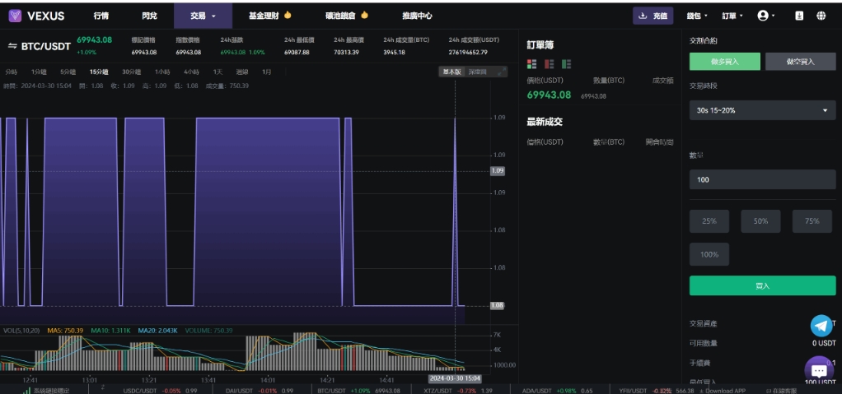The image size is (842, 394).
Task: Click the swap pair icon beside BTC/USDT
Action: click(12, 46)
